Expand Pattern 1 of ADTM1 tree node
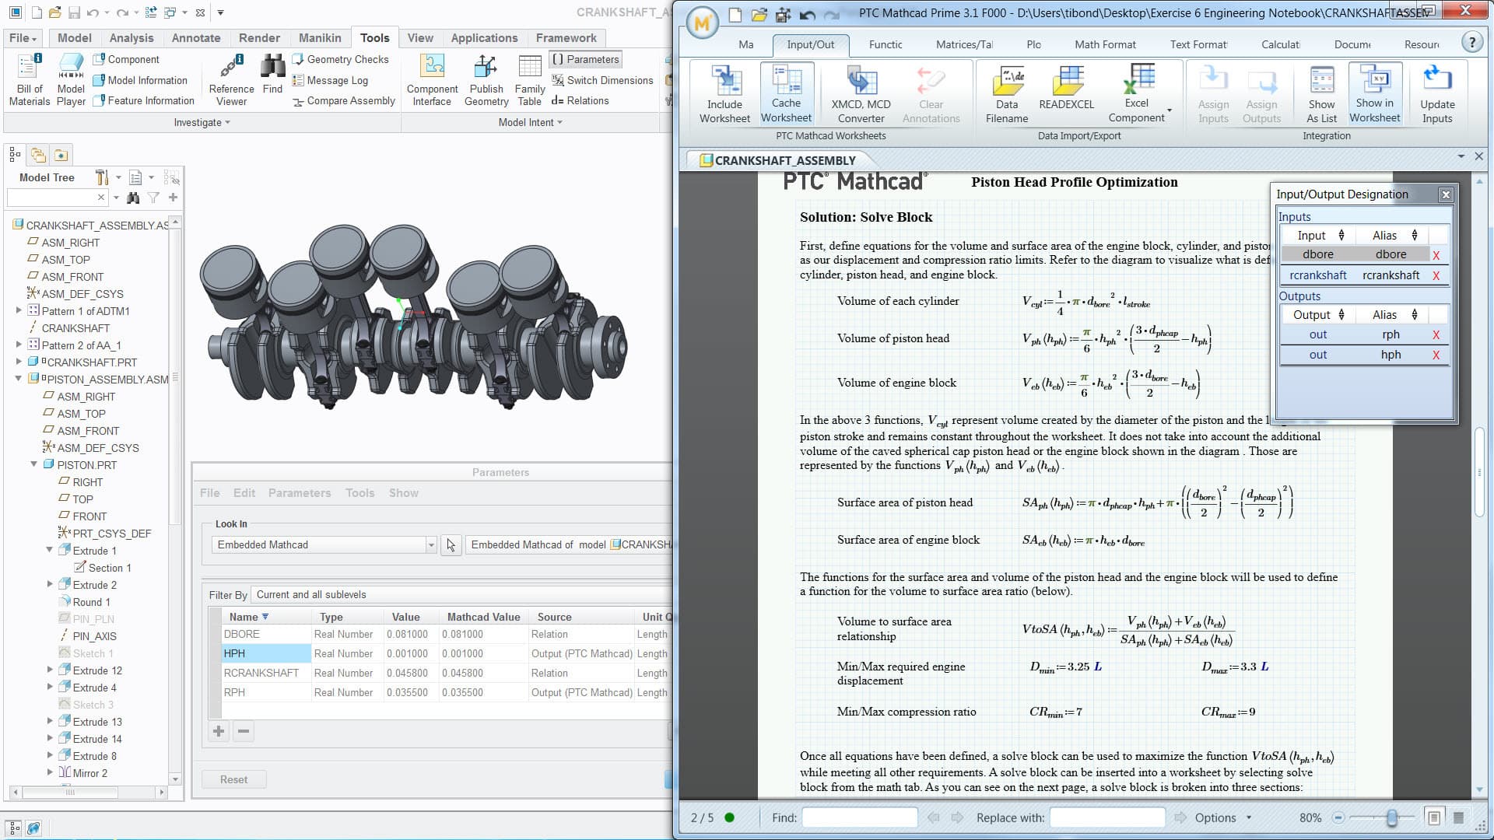Screen dimensions: 1494x840 [19, 311]
